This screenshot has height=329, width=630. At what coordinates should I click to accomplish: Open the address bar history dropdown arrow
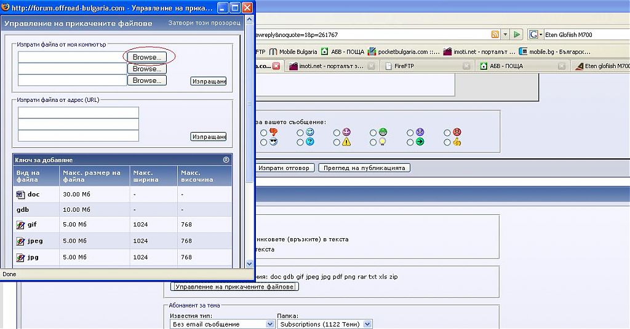(x=506, y=34)
